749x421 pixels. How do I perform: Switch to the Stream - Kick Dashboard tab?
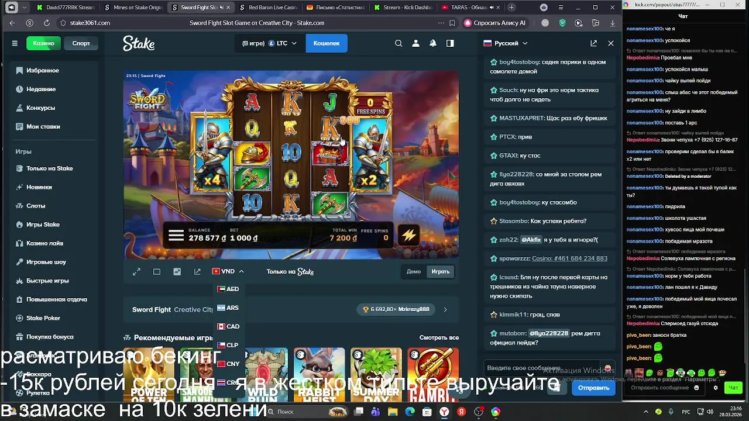403,8
